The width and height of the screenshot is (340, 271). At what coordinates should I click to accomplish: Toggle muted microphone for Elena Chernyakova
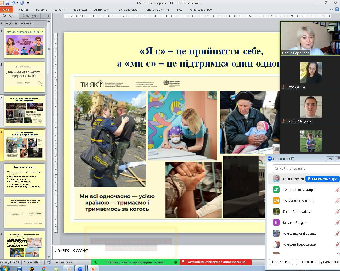pos(337,212)
